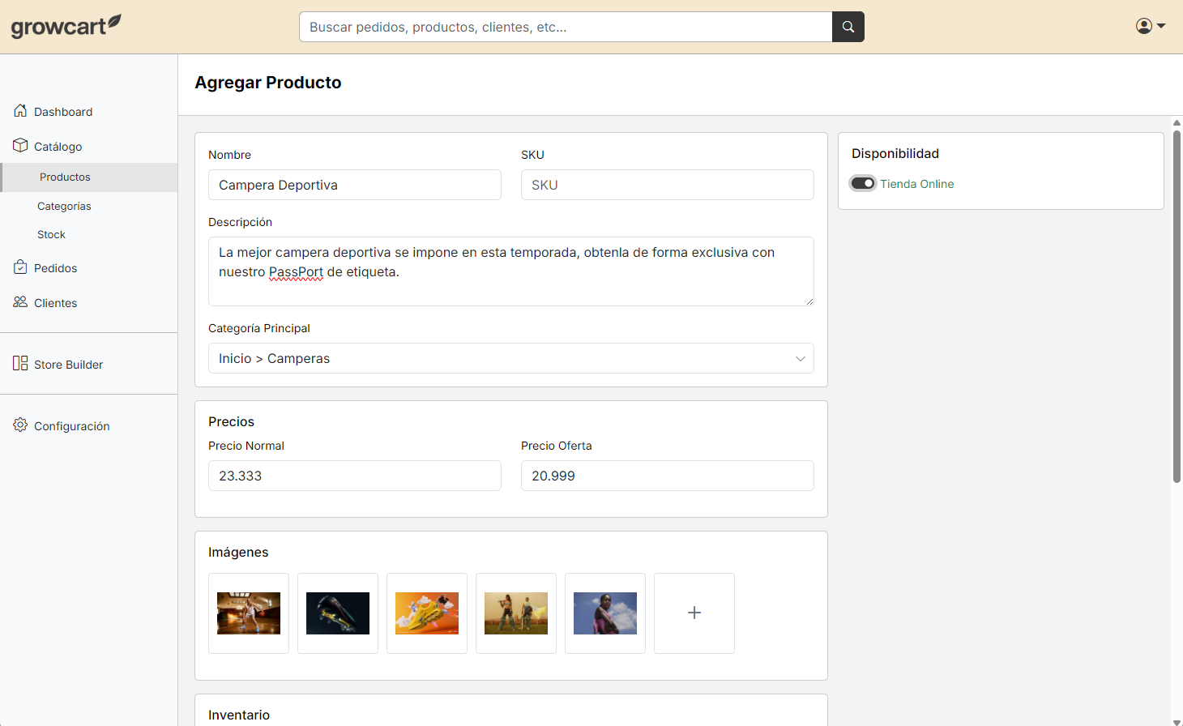This screenshot has width=1183, height=726.
Task: Open the Configuración gear icon
Action: point(20,425)
